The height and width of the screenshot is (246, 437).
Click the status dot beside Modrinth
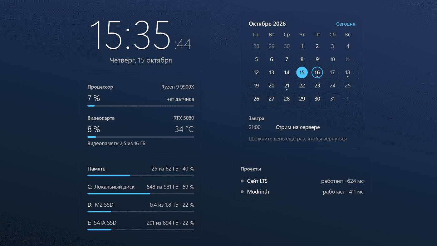(242, 192)
